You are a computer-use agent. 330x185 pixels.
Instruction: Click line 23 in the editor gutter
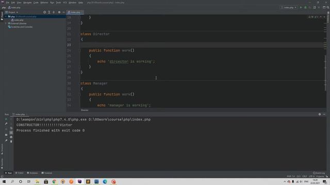click(x=69, y=45)
